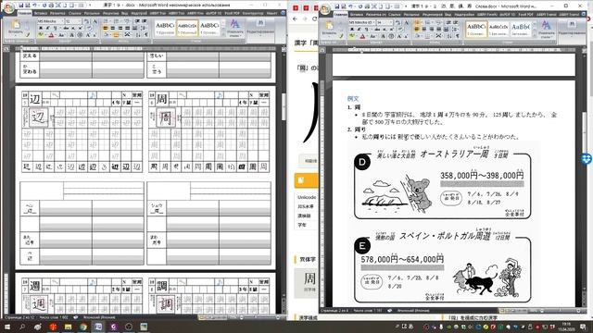
Task: Open Change Styles in the left Word window
Action: (234, 28)
